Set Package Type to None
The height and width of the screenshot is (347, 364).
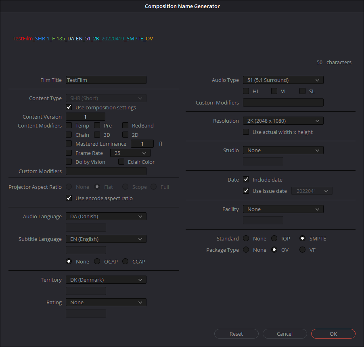click(246, 250)
